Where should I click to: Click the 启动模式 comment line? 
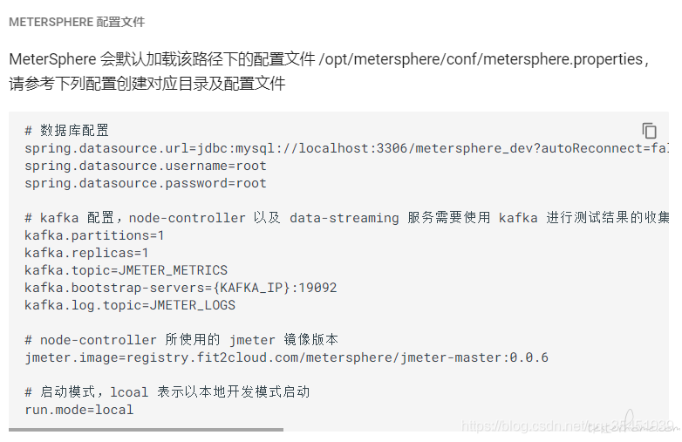point(167,391)
